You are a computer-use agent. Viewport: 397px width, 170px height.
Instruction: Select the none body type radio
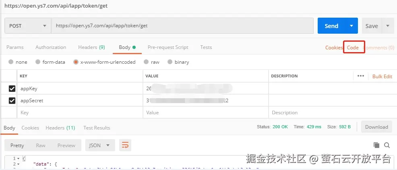[10, 62]
